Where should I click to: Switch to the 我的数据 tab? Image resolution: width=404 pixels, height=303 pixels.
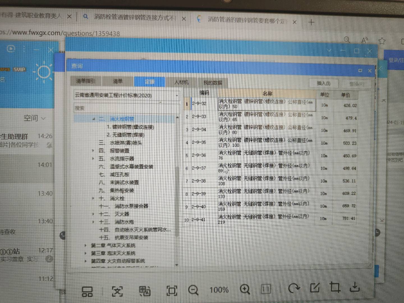click(213, 83)
